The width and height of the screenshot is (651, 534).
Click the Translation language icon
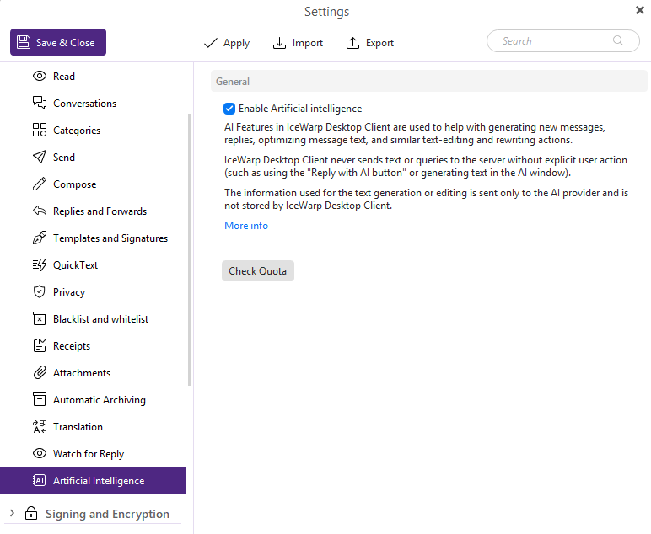39,427
